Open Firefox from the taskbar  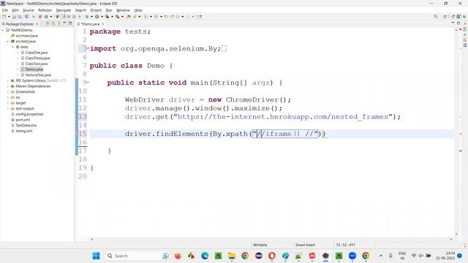[178, 256]
